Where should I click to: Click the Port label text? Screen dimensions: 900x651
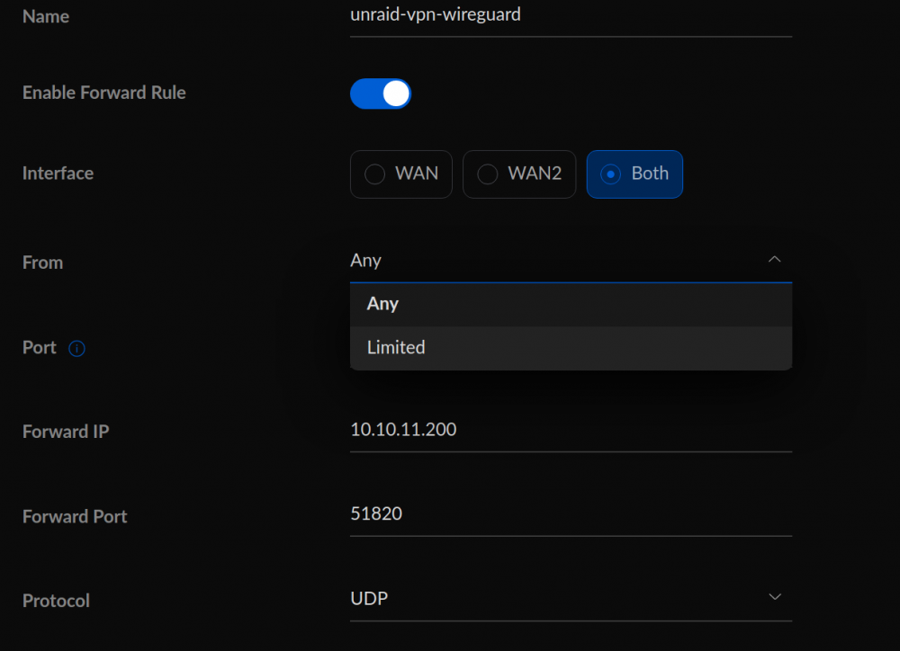pos(39,348)
